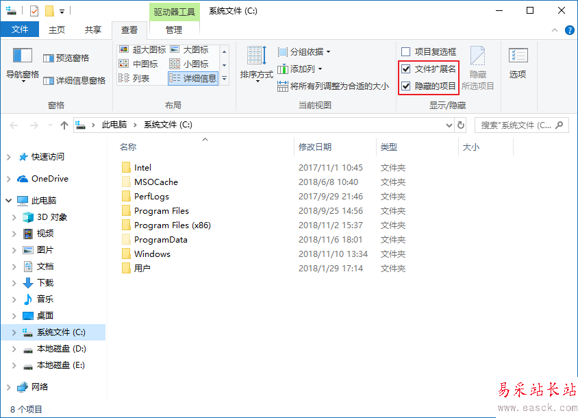578x418 pixels.
Task: Select 超大图标 layout
Action: [142, 49]
